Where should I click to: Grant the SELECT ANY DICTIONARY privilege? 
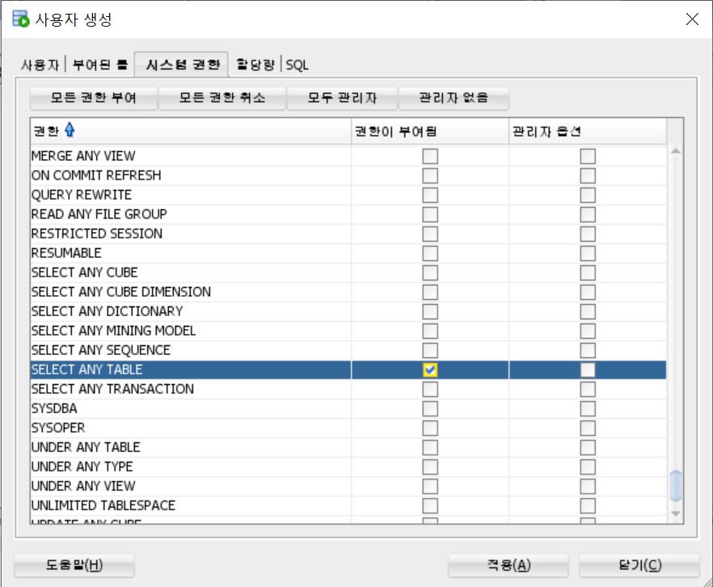click(430, 311)
